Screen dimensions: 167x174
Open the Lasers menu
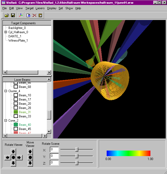(x=40, y=8)
